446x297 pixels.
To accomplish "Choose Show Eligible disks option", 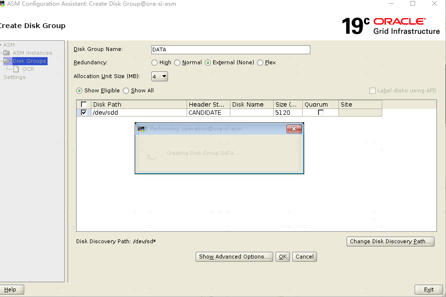I will point(79,91).
